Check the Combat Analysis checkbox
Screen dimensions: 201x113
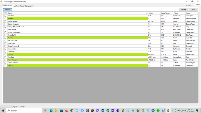coord(5,21)
